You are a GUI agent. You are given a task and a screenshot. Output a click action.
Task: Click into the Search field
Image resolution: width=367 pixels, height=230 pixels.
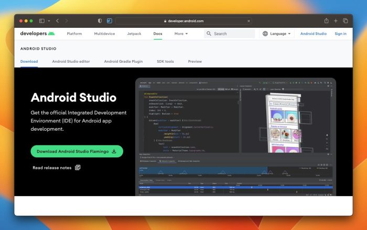pyautogui.click(x=230, y=33)
